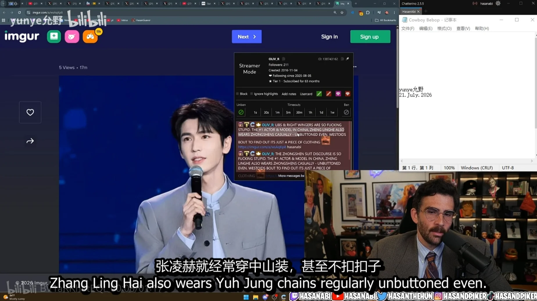
Task: Apply the 1m timeout
Action: point(277,112)
